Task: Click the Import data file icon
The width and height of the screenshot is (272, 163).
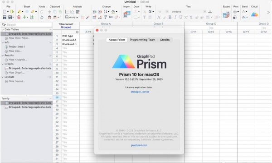Action: (127, 14)
